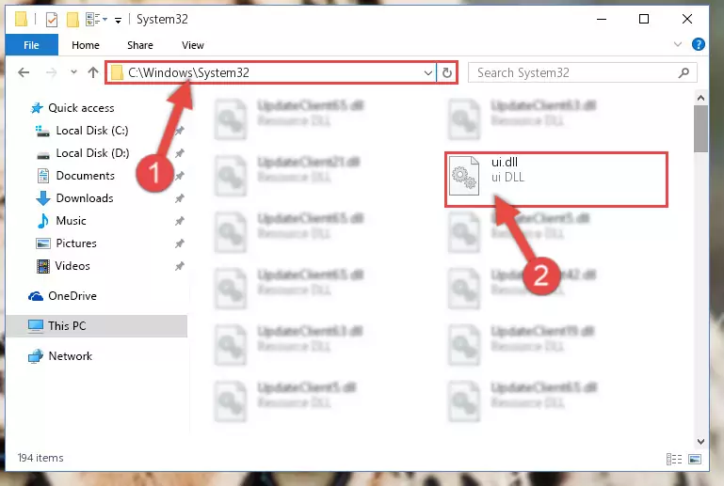Expand the address bar history dropdown
This screenshot has height=486, width=724.
tap(428, 73)
